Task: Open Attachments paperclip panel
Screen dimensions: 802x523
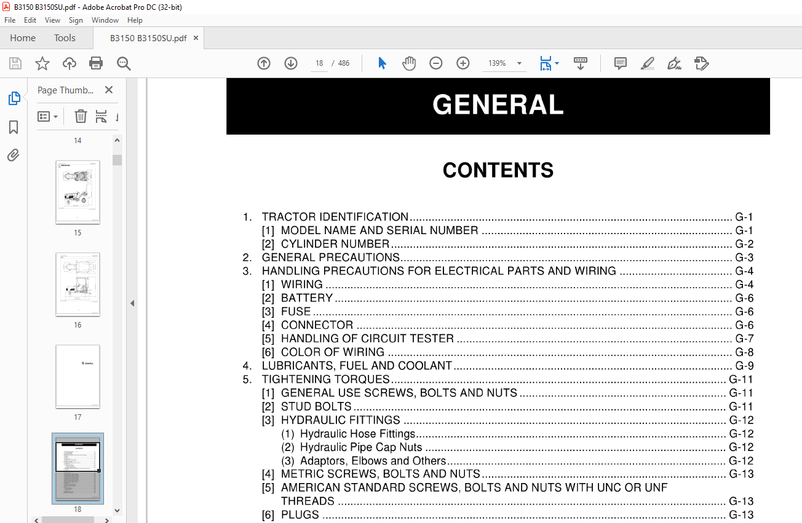Action: point(14,155)
